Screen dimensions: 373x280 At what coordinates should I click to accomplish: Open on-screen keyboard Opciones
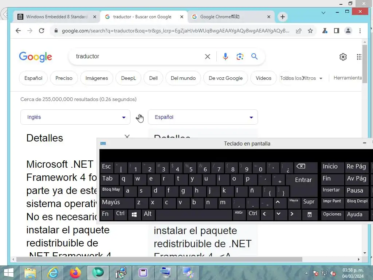(x=332, y=214)
